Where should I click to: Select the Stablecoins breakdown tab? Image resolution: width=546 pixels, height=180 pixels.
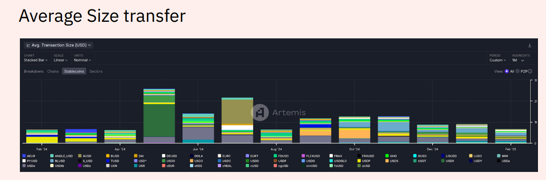coord(74,72)
